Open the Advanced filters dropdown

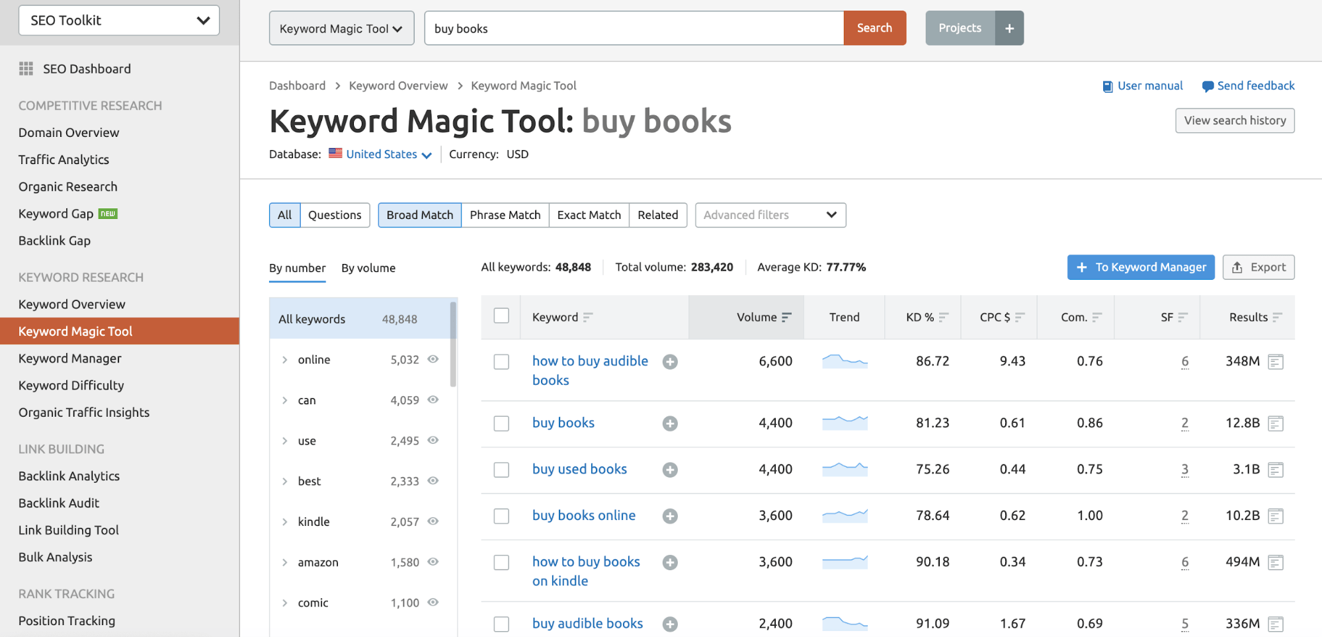tap(770, 215)
